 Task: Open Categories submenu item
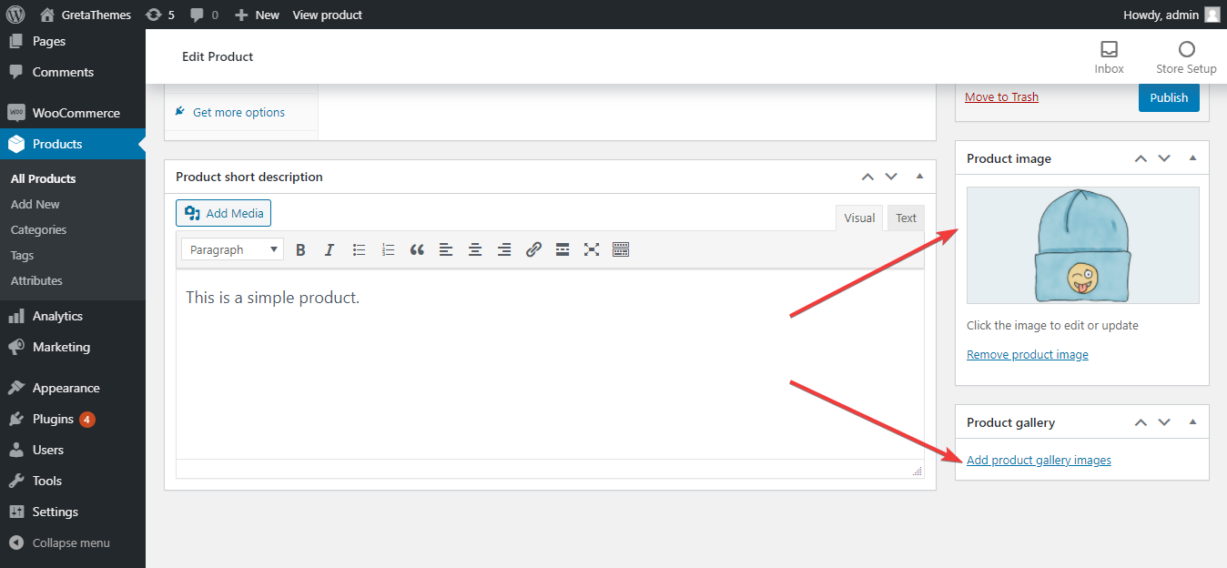(38, 229)
